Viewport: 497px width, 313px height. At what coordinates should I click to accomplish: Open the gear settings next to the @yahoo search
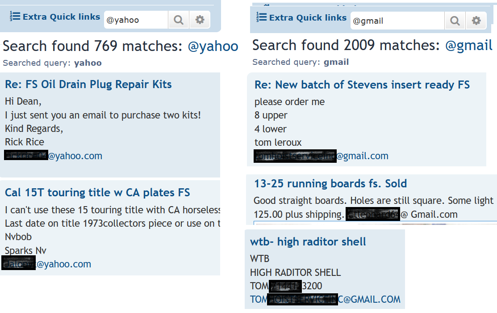point(200,20)
